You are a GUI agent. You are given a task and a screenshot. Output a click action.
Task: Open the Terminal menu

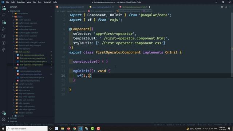[47, 2]
